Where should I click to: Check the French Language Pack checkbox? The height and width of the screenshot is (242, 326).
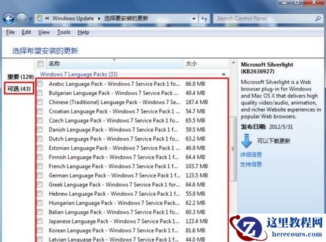click(x=40, y=166)
